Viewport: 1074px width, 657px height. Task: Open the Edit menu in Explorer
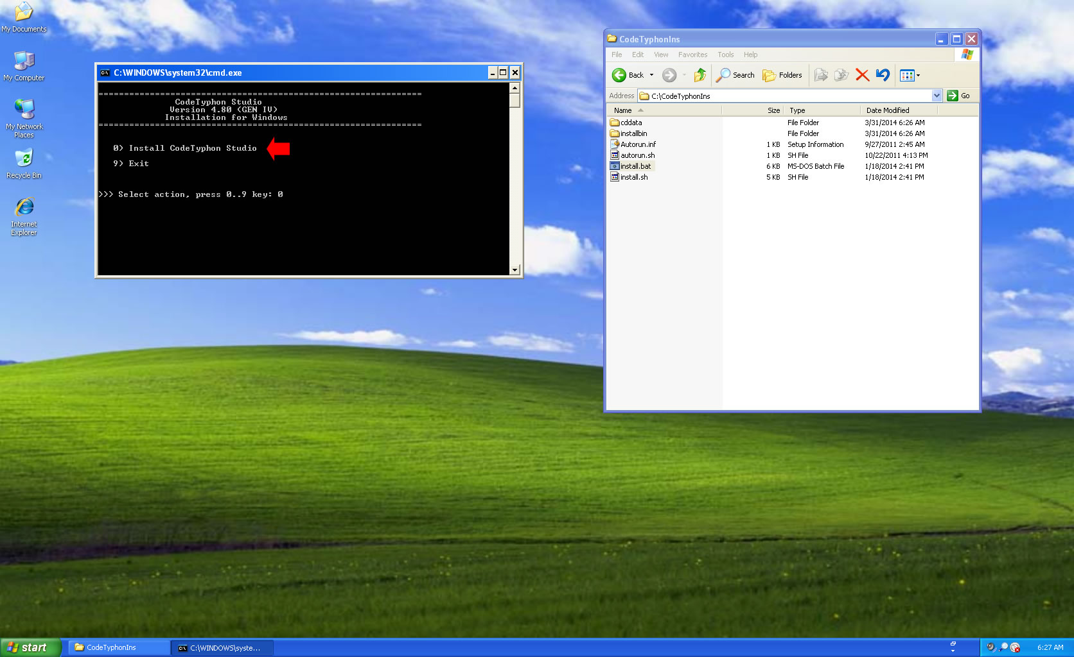[x=637, y=55]
